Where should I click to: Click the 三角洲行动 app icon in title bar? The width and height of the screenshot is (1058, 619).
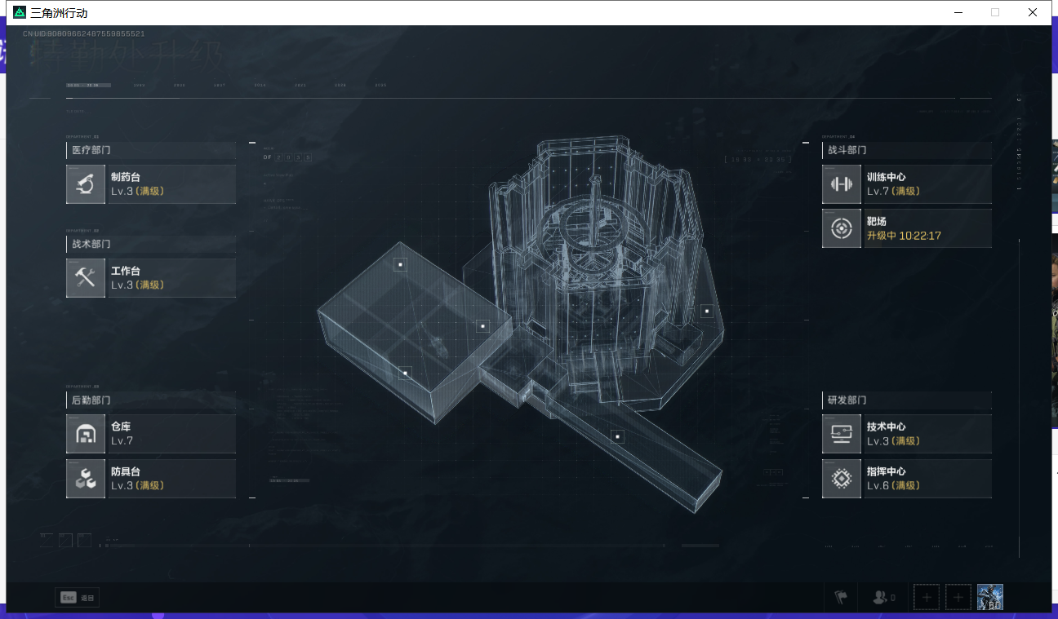click(x=20, y=12)
